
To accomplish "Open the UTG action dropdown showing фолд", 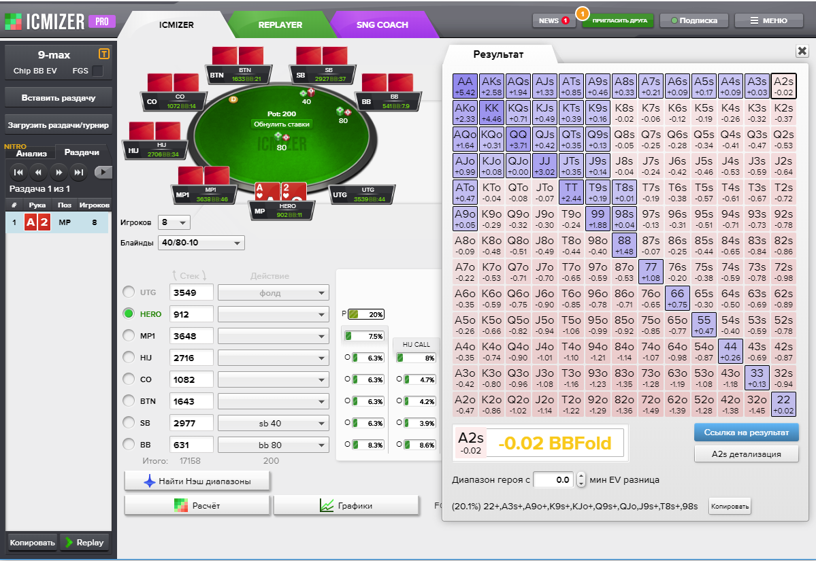I will [x=273, y=292].
